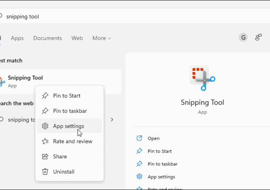Click the Open icon in right details pane

139,138
